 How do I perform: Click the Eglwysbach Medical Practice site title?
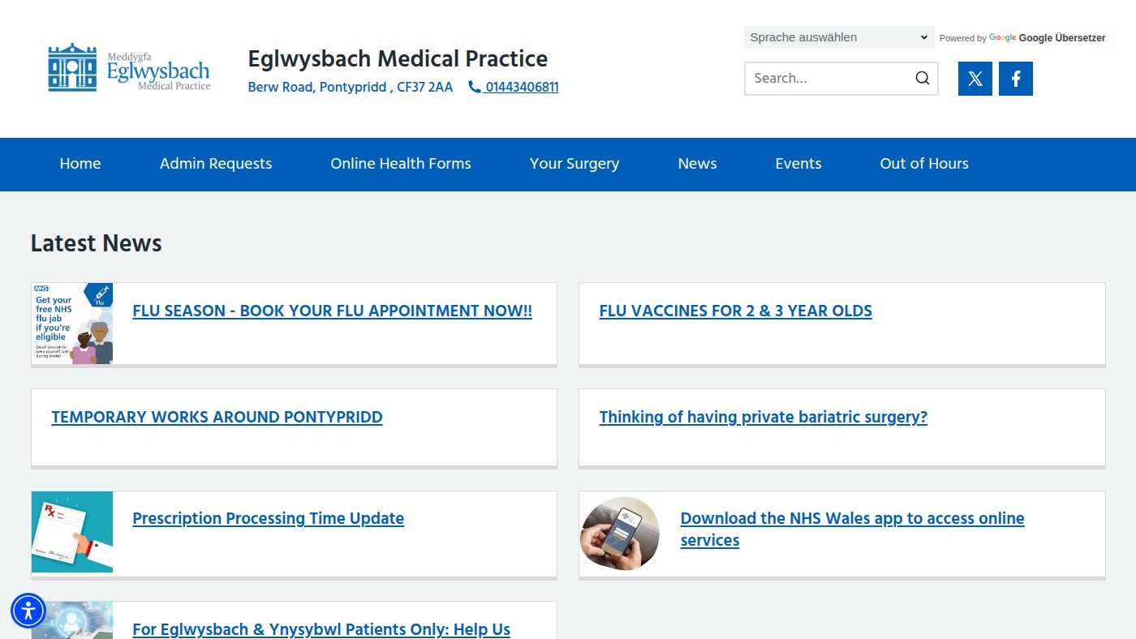[x=398, y=59]
